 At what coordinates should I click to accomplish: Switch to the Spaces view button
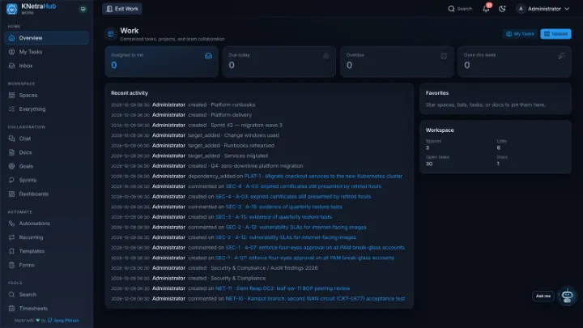(x=555, y=34)
